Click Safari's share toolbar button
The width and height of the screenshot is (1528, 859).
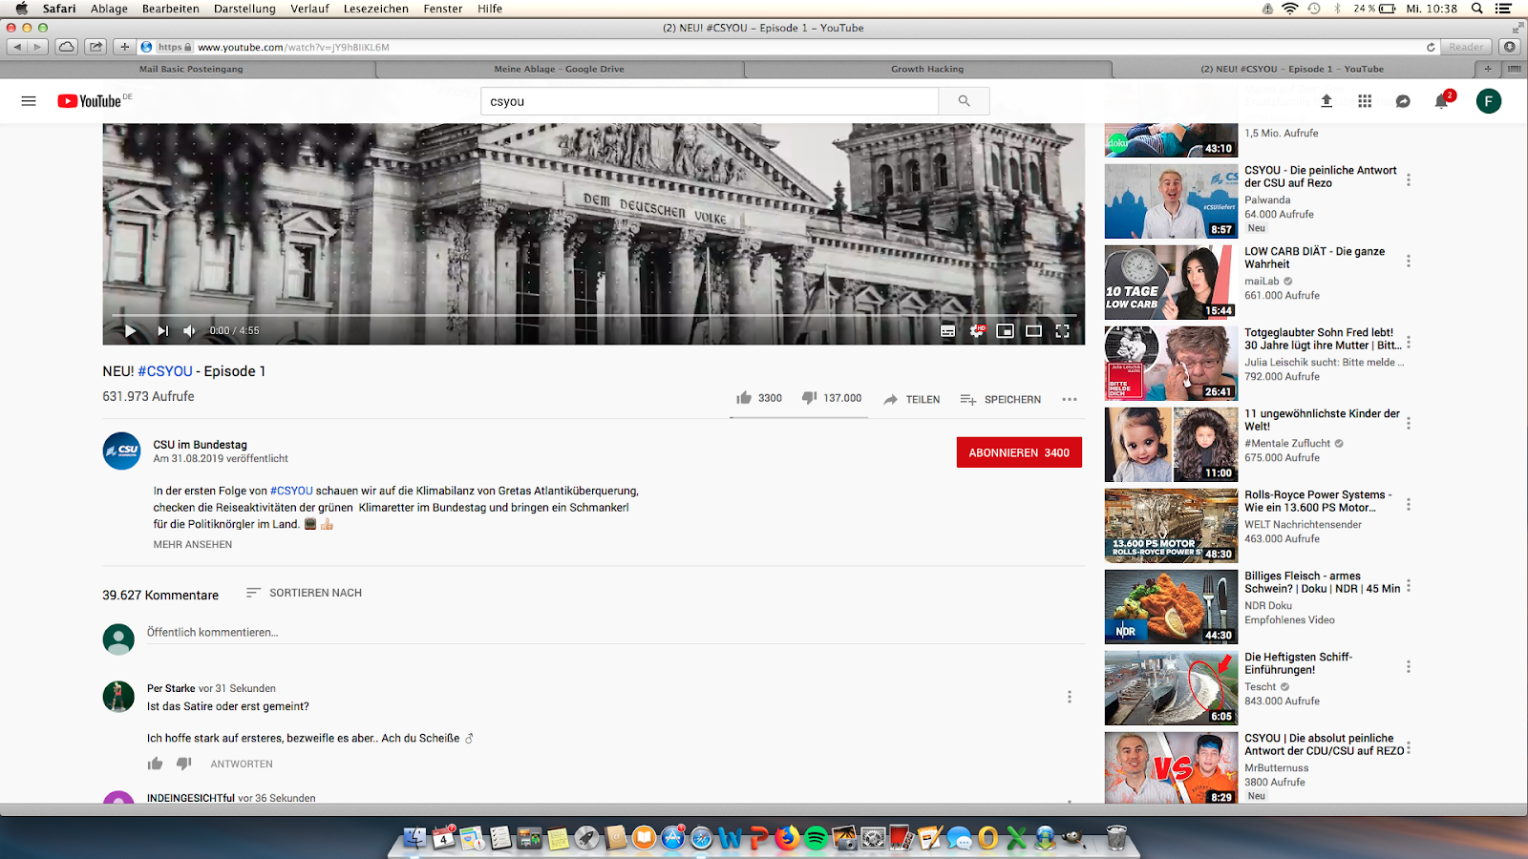click(x=95, y=47)
